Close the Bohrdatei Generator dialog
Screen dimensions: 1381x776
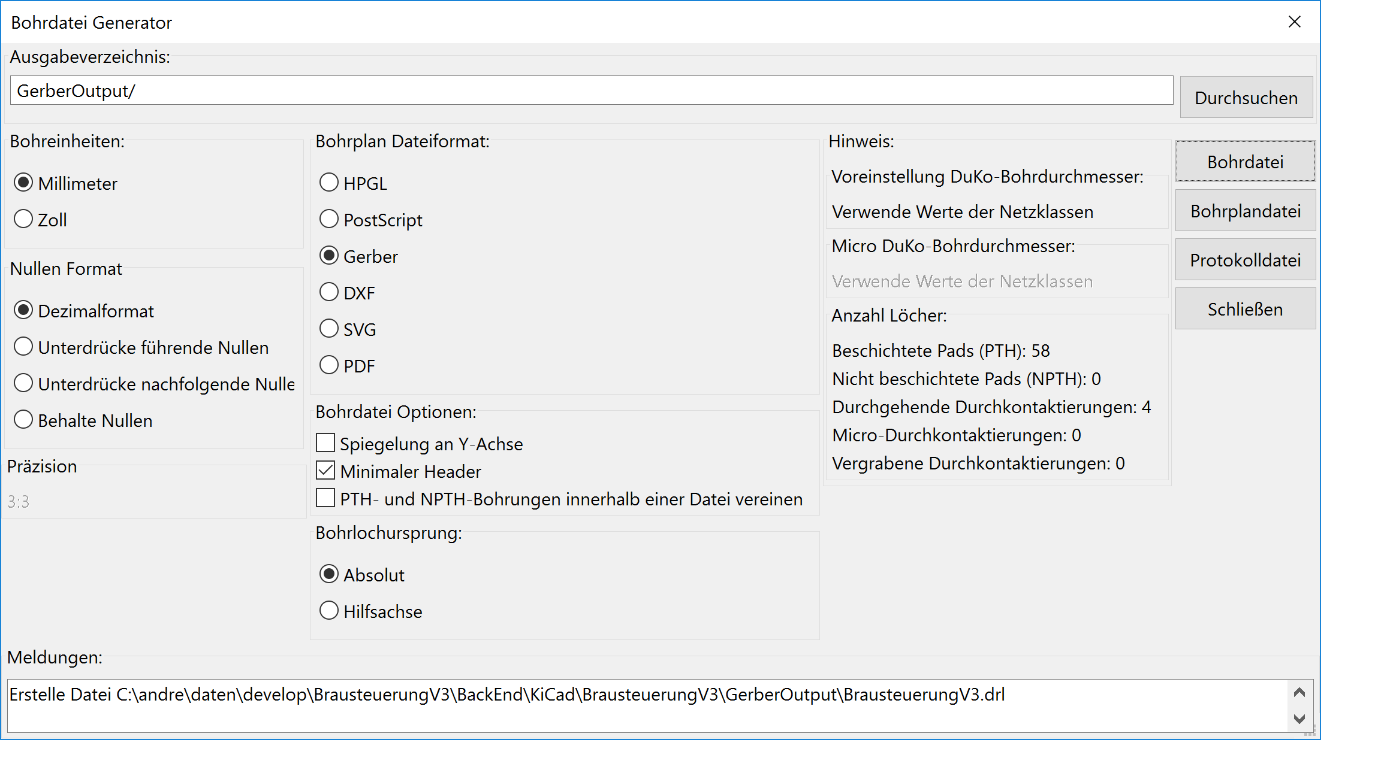point(1295,22)
